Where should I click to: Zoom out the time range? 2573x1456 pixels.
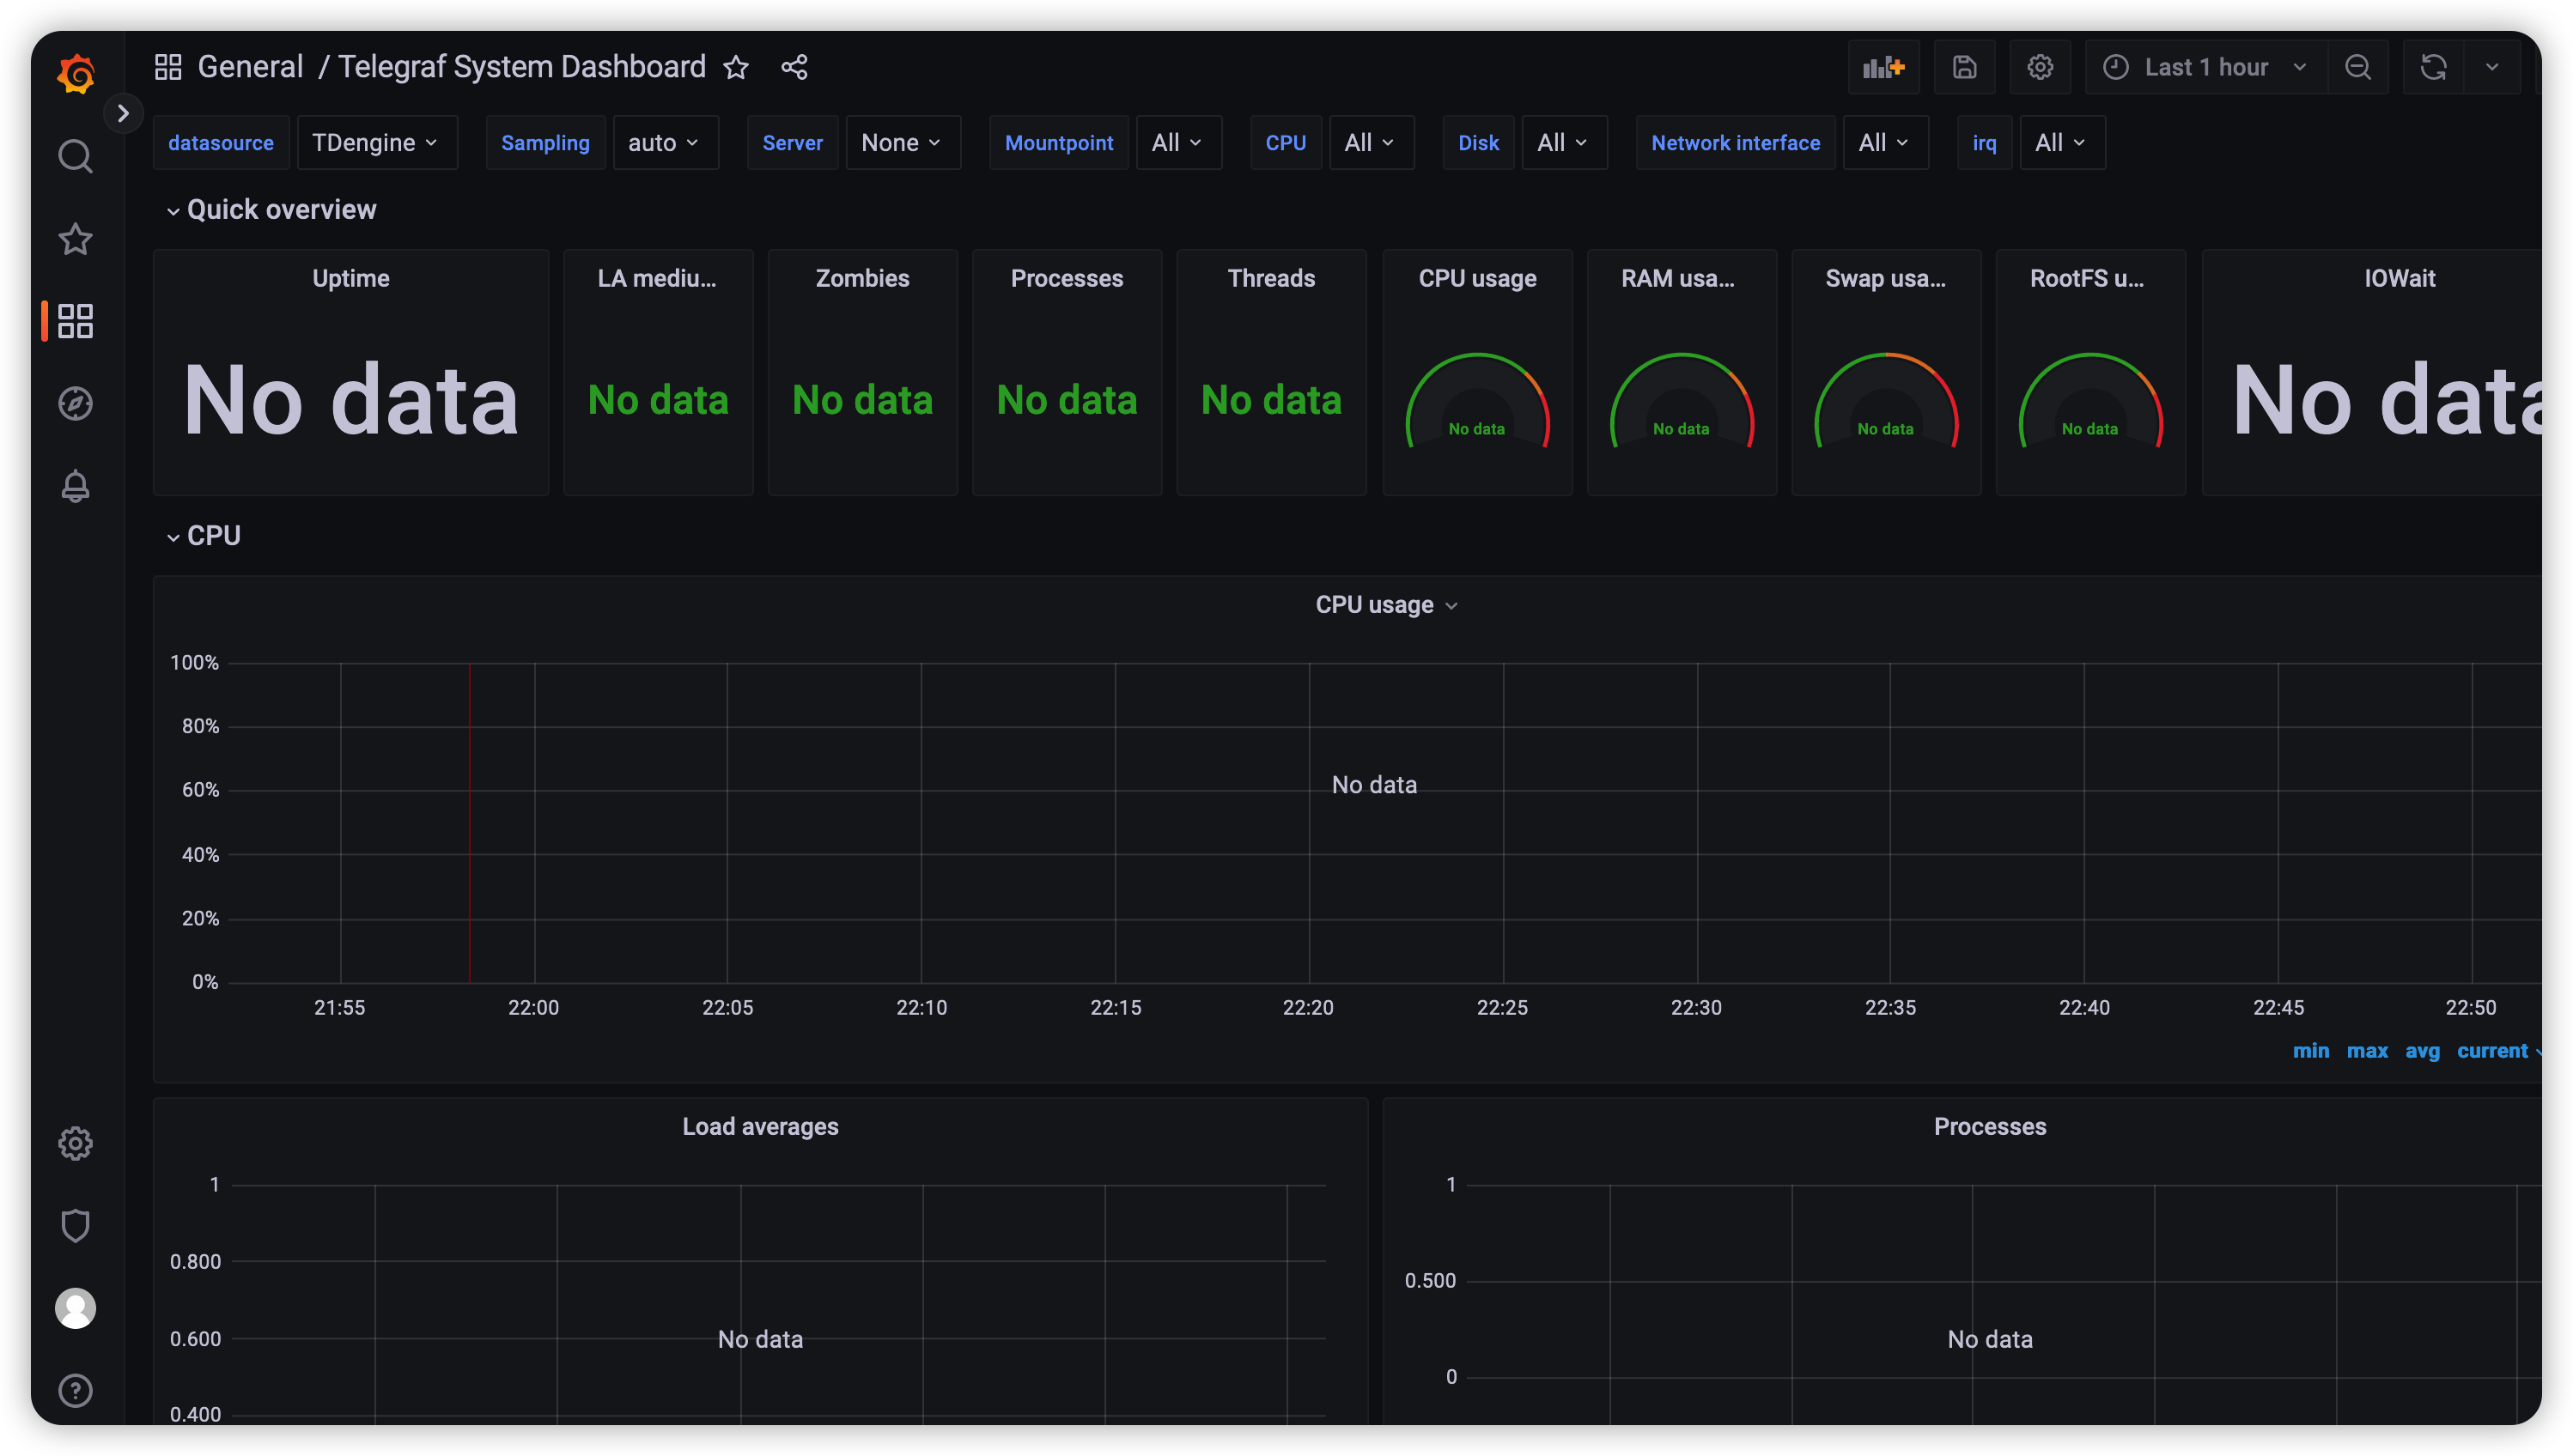tap(2359, 66)
